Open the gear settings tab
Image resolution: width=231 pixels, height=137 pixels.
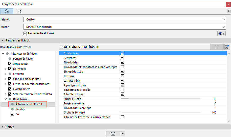tap(7, 11)
